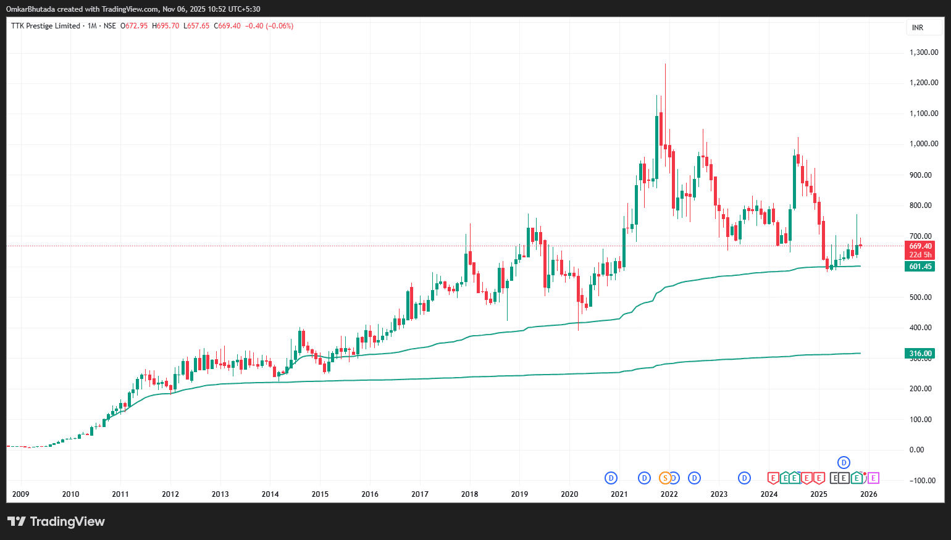Click the 2015 label on the time axis
951x540 pixels.
[320, 494]
